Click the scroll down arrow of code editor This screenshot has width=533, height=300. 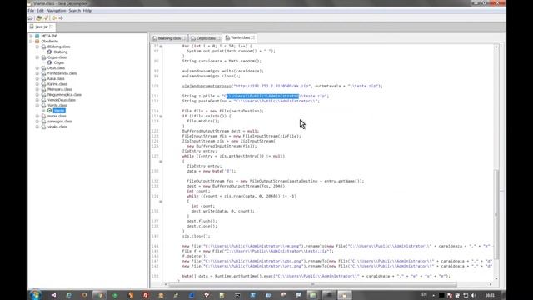(496, 278)
